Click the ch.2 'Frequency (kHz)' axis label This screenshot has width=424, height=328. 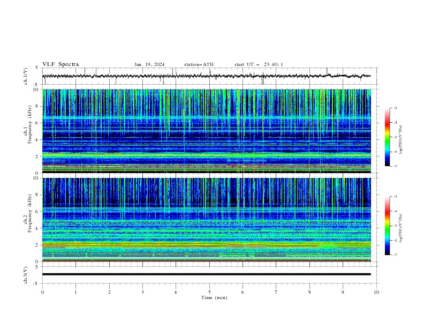click(30, 213)
